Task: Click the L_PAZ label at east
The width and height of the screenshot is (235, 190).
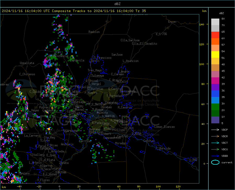Action: pos(193,160)
